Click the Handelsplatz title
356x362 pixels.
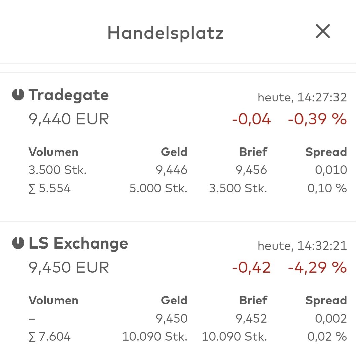point(166,33)
